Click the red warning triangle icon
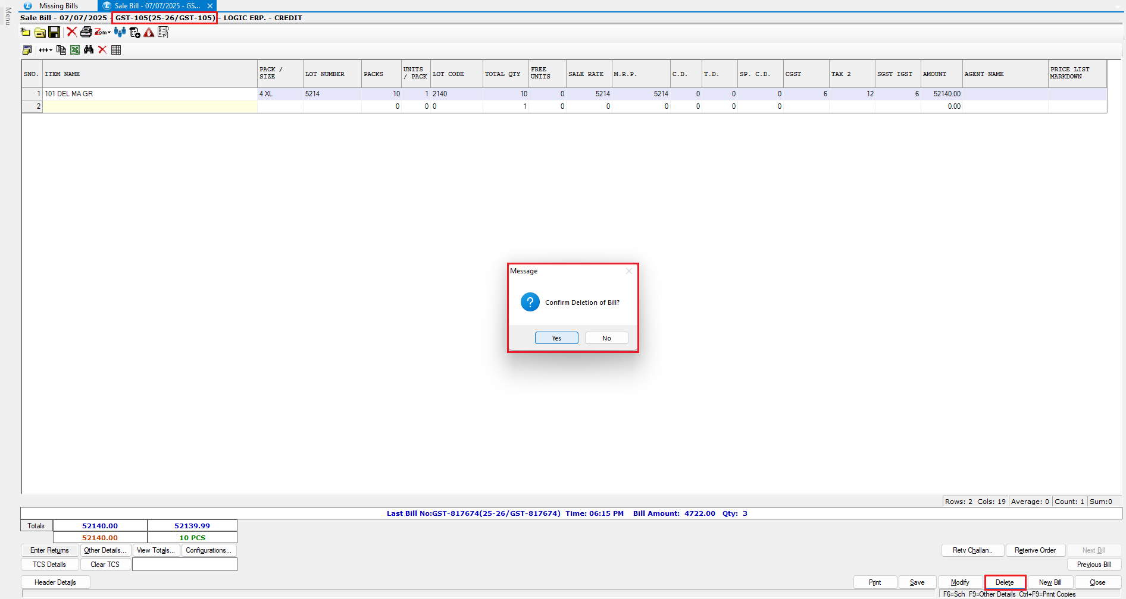The height and width of the screenshot is (599, 1126). coord(149,32)
